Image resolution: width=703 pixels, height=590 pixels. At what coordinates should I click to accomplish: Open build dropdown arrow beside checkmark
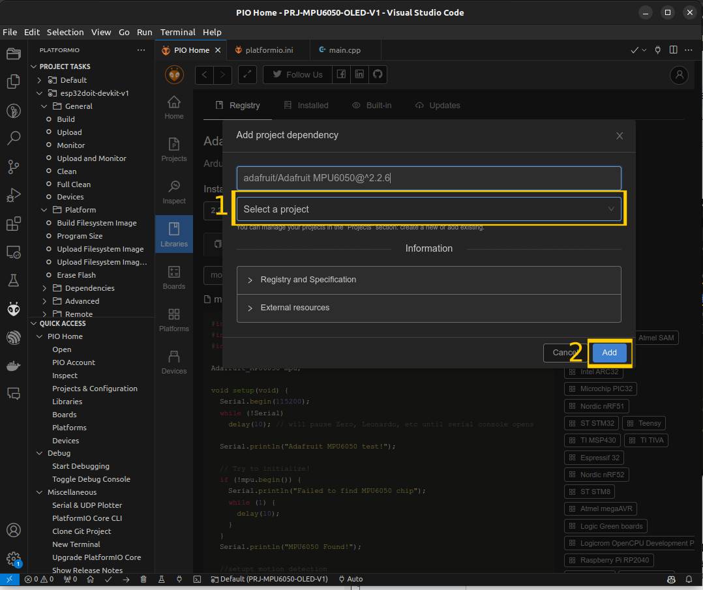pyautogui.click(x=644, y=50)
